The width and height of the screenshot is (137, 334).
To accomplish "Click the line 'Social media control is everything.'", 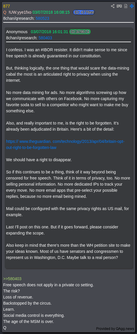I will pyautogui.click(x=34, y=315).
